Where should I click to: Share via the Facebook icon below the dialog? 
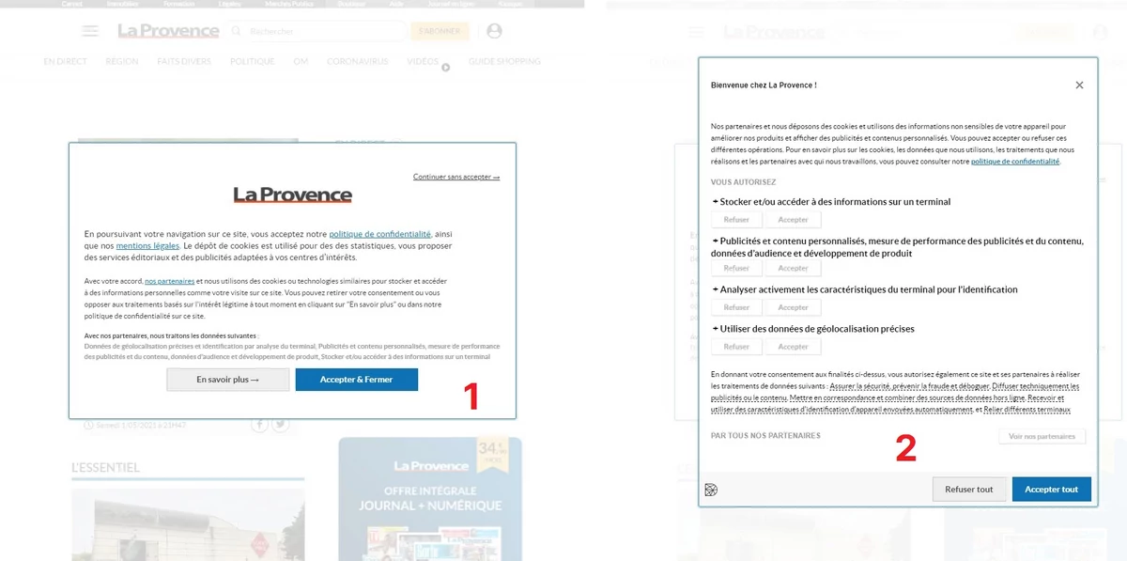[x=259, y=425]
